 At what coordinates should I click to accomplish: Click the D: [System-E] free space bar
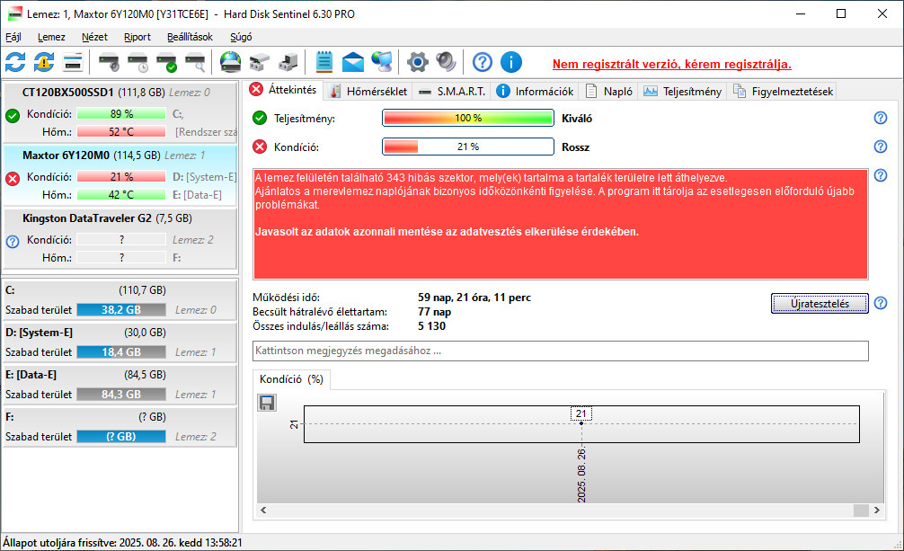pos(121,352)
